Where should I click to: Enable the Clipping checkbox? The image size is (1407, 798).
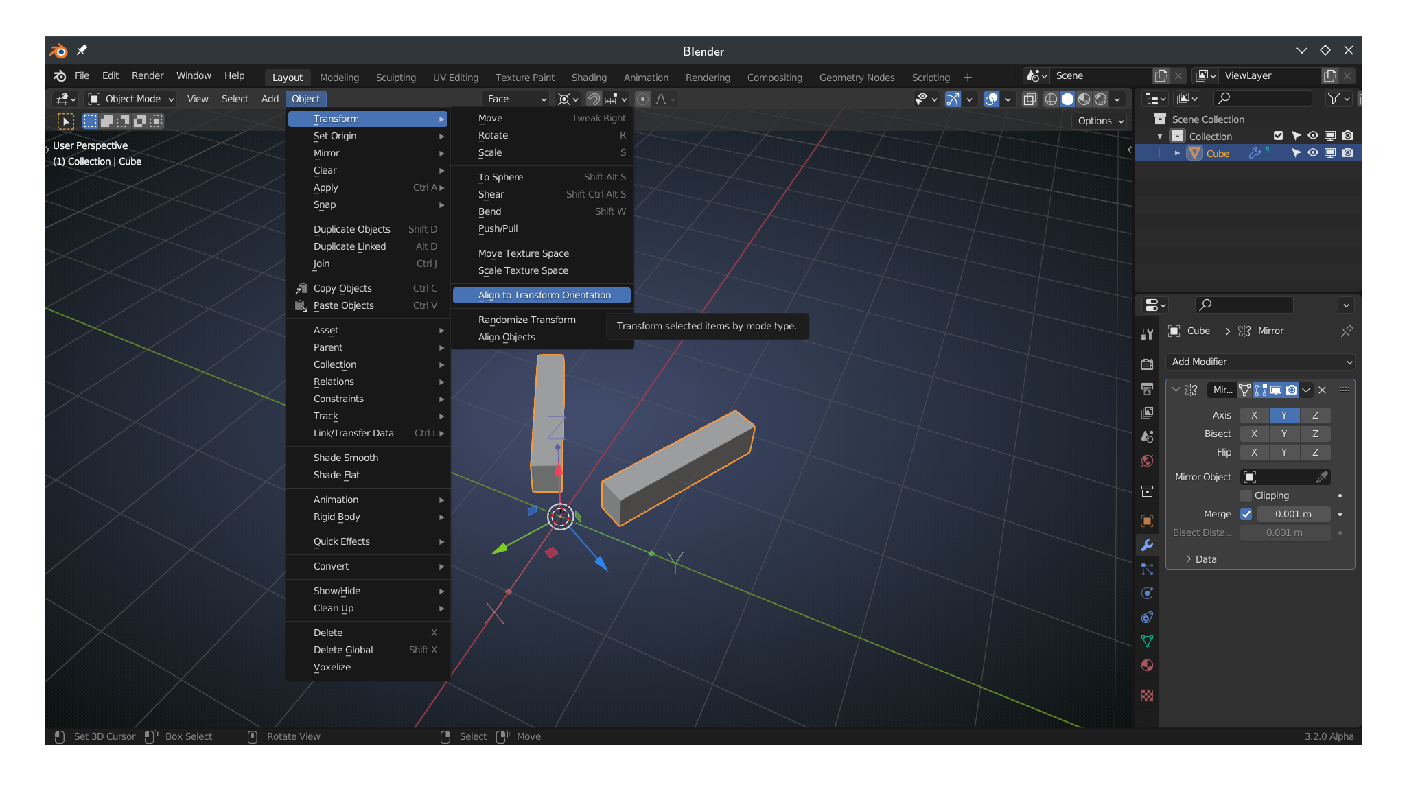click(x=1246, y=495)
